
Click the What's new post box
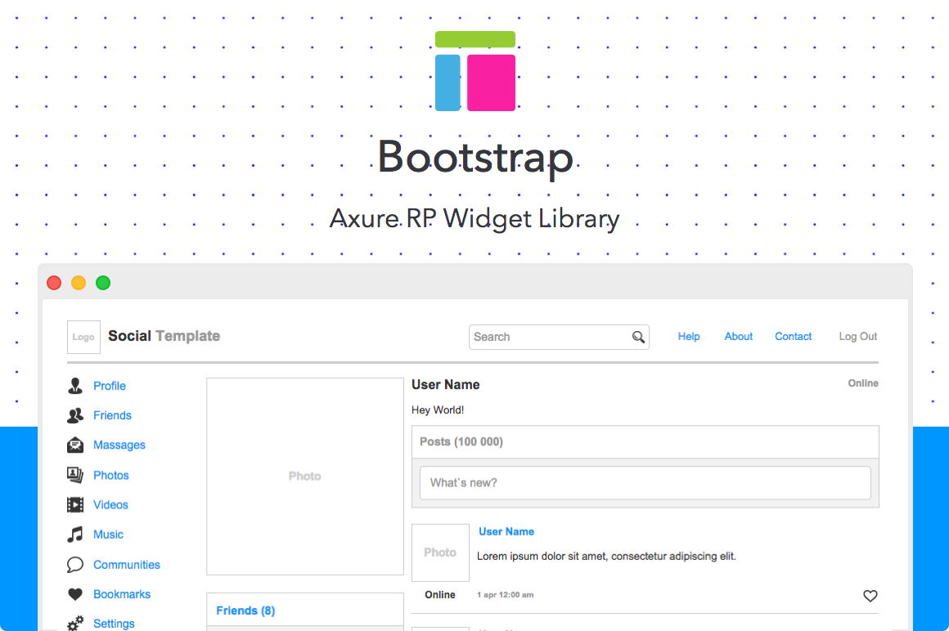tap(645, 483)
